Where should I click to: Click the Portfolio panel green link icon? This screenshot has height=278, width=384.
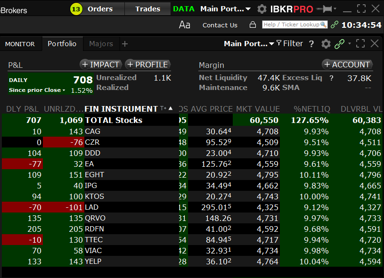(x=339, y=44)
